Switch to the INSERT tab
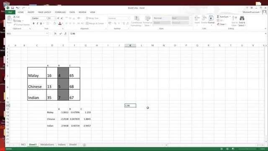268x151 pixels. pyautogui.click(x=31, y=12)
